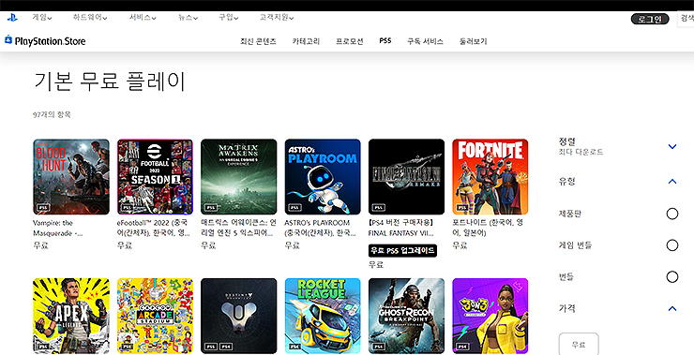Open the Ghost Recon Breakpoint thumbnail
694x355 pixels.
tap(406, 316)
